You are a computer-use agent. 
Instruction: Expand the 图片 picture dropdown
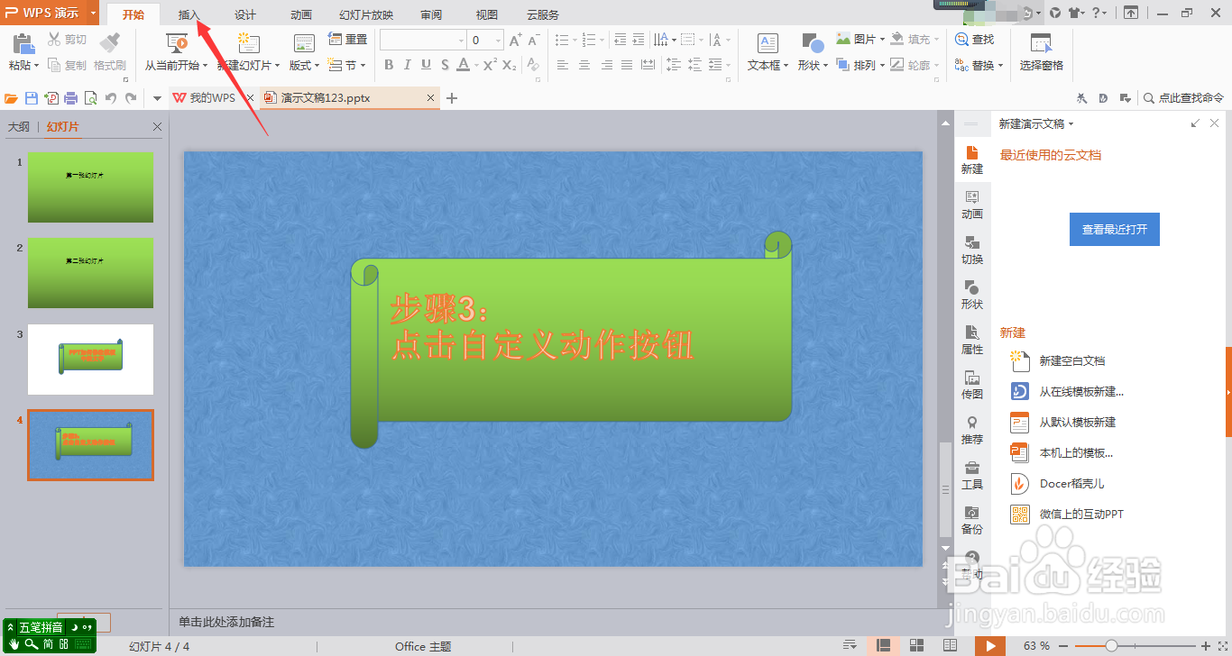[882, 40]
